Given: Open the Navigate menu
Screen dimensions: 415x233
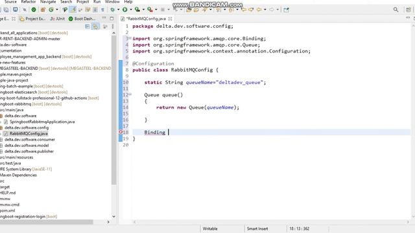Looking at the screenshot, I should click(x=48, y=2).
